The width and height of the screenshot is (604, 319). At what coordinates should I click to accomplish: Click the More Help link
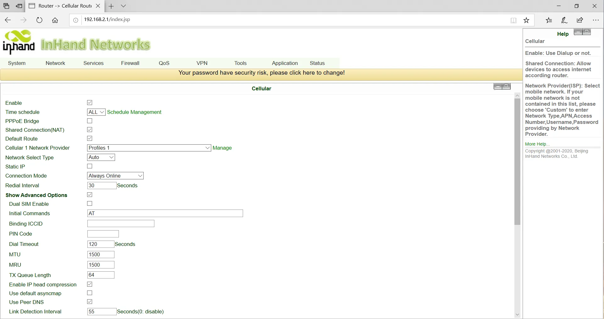537,144
